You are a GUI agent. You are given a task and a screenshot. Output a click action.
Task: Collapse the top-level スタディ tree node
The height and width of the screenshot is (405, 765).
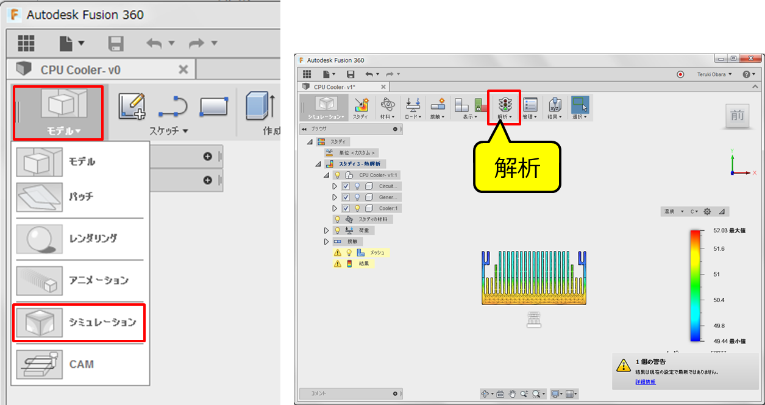(310, 141)
